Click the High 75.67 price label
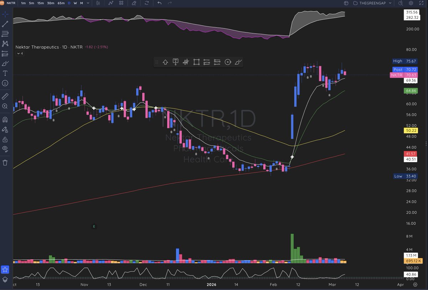This screenshot has height=290, width=428. pos(404,61)
